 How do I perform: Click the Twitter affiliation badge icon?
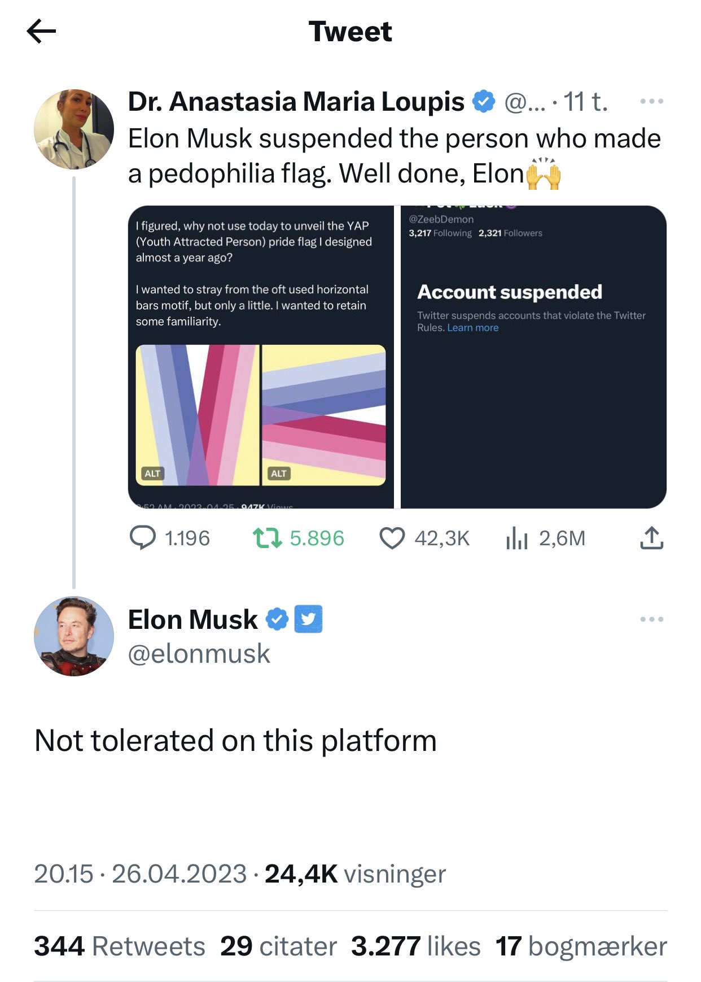tap(309, 619)
